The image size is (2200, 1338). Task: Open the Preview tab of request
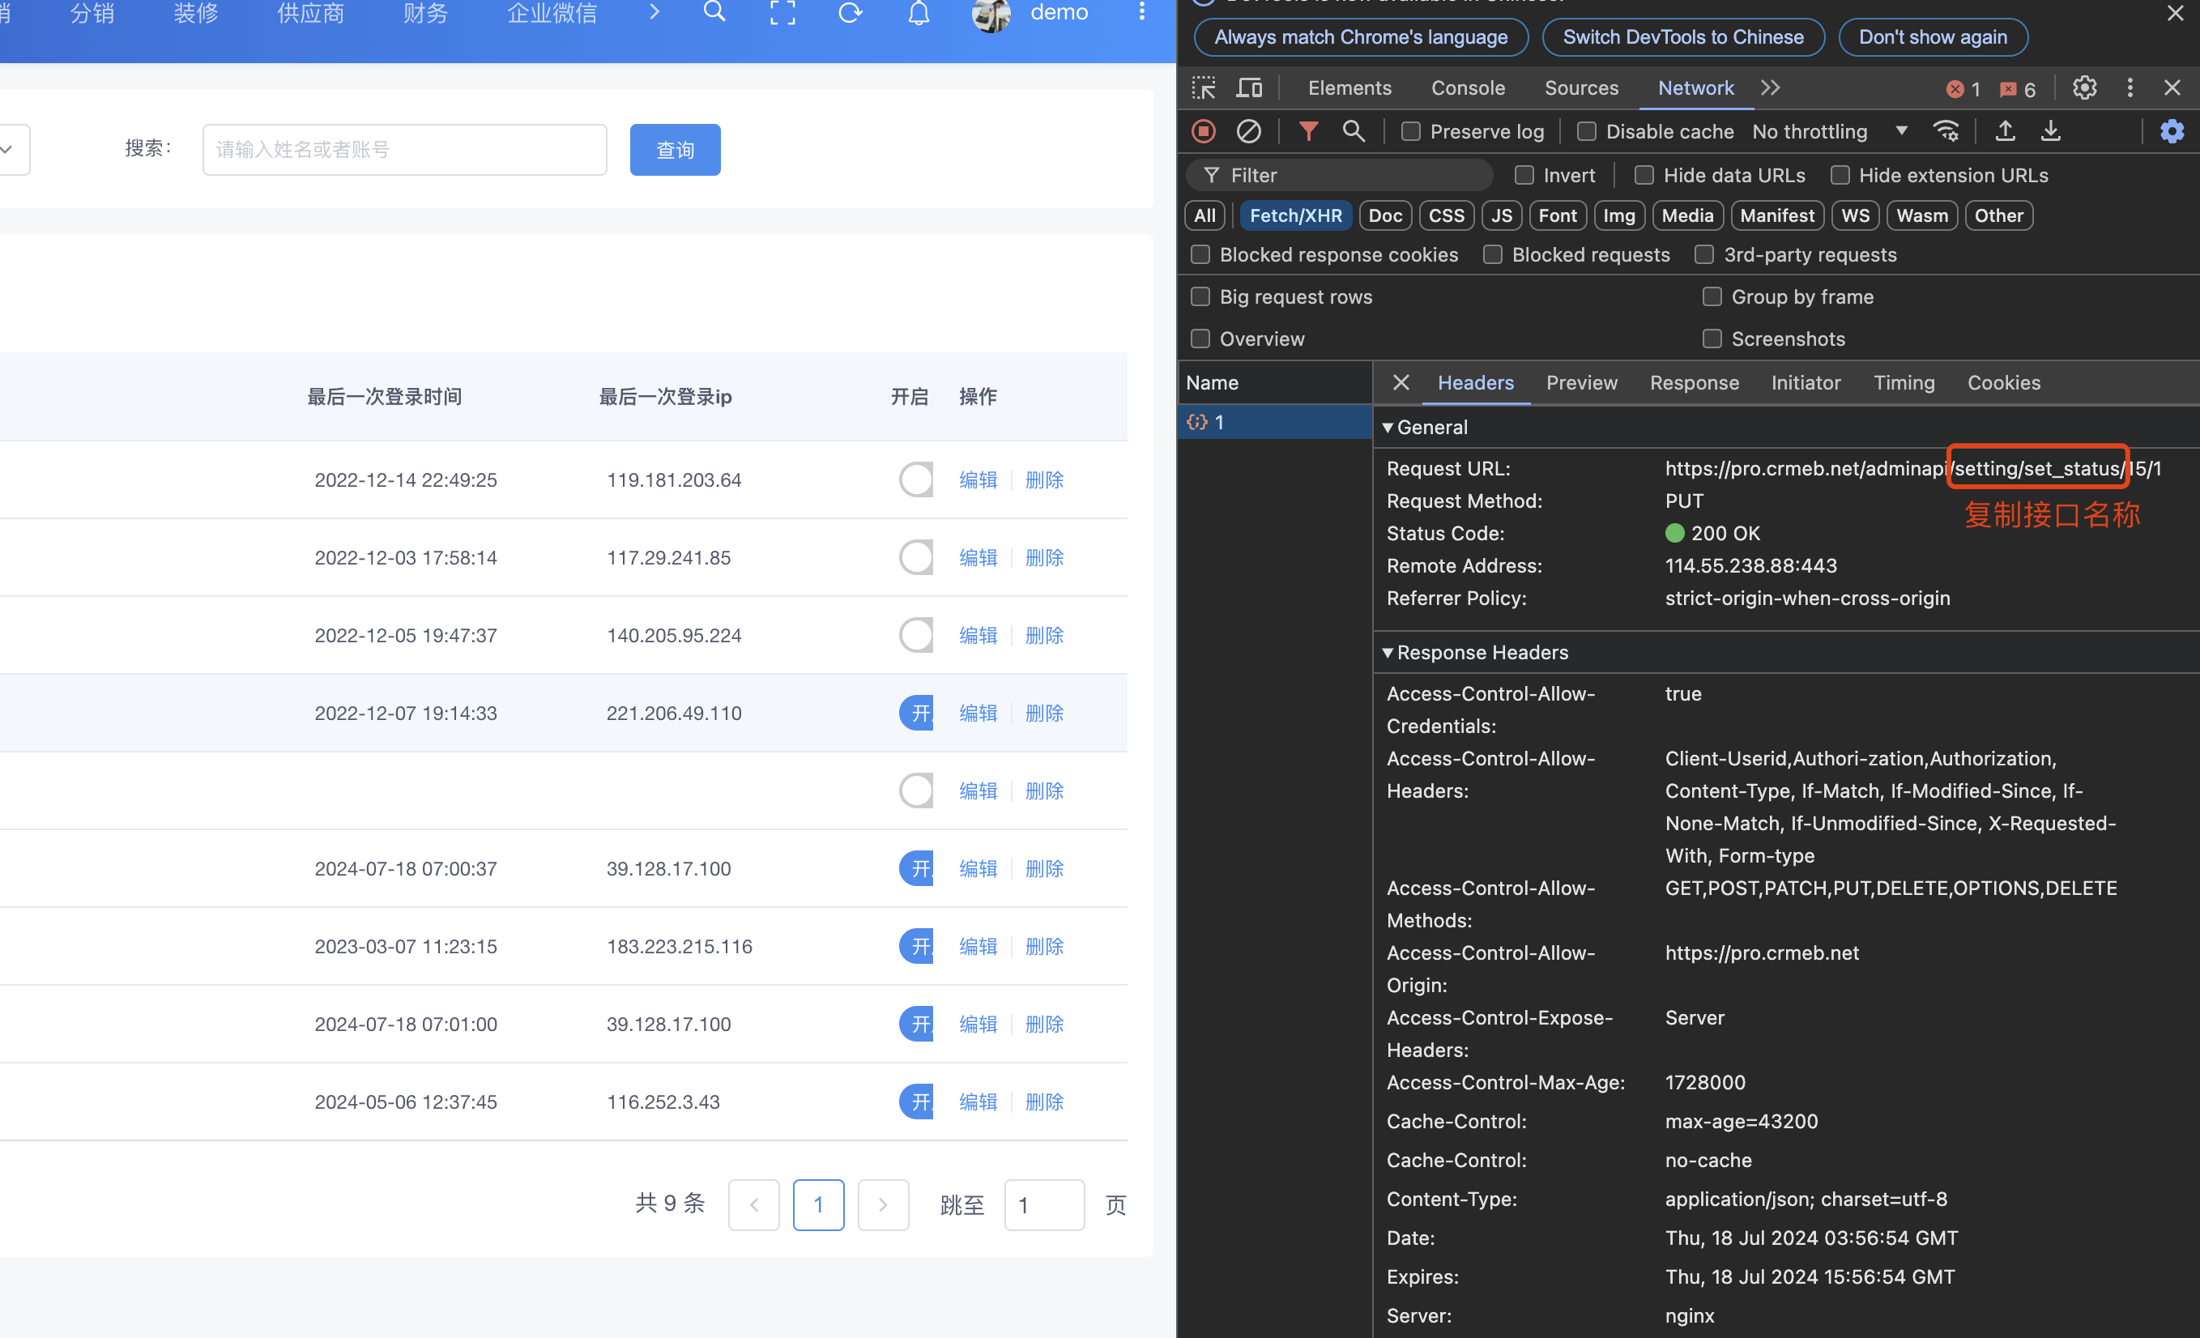point(1581,383)
